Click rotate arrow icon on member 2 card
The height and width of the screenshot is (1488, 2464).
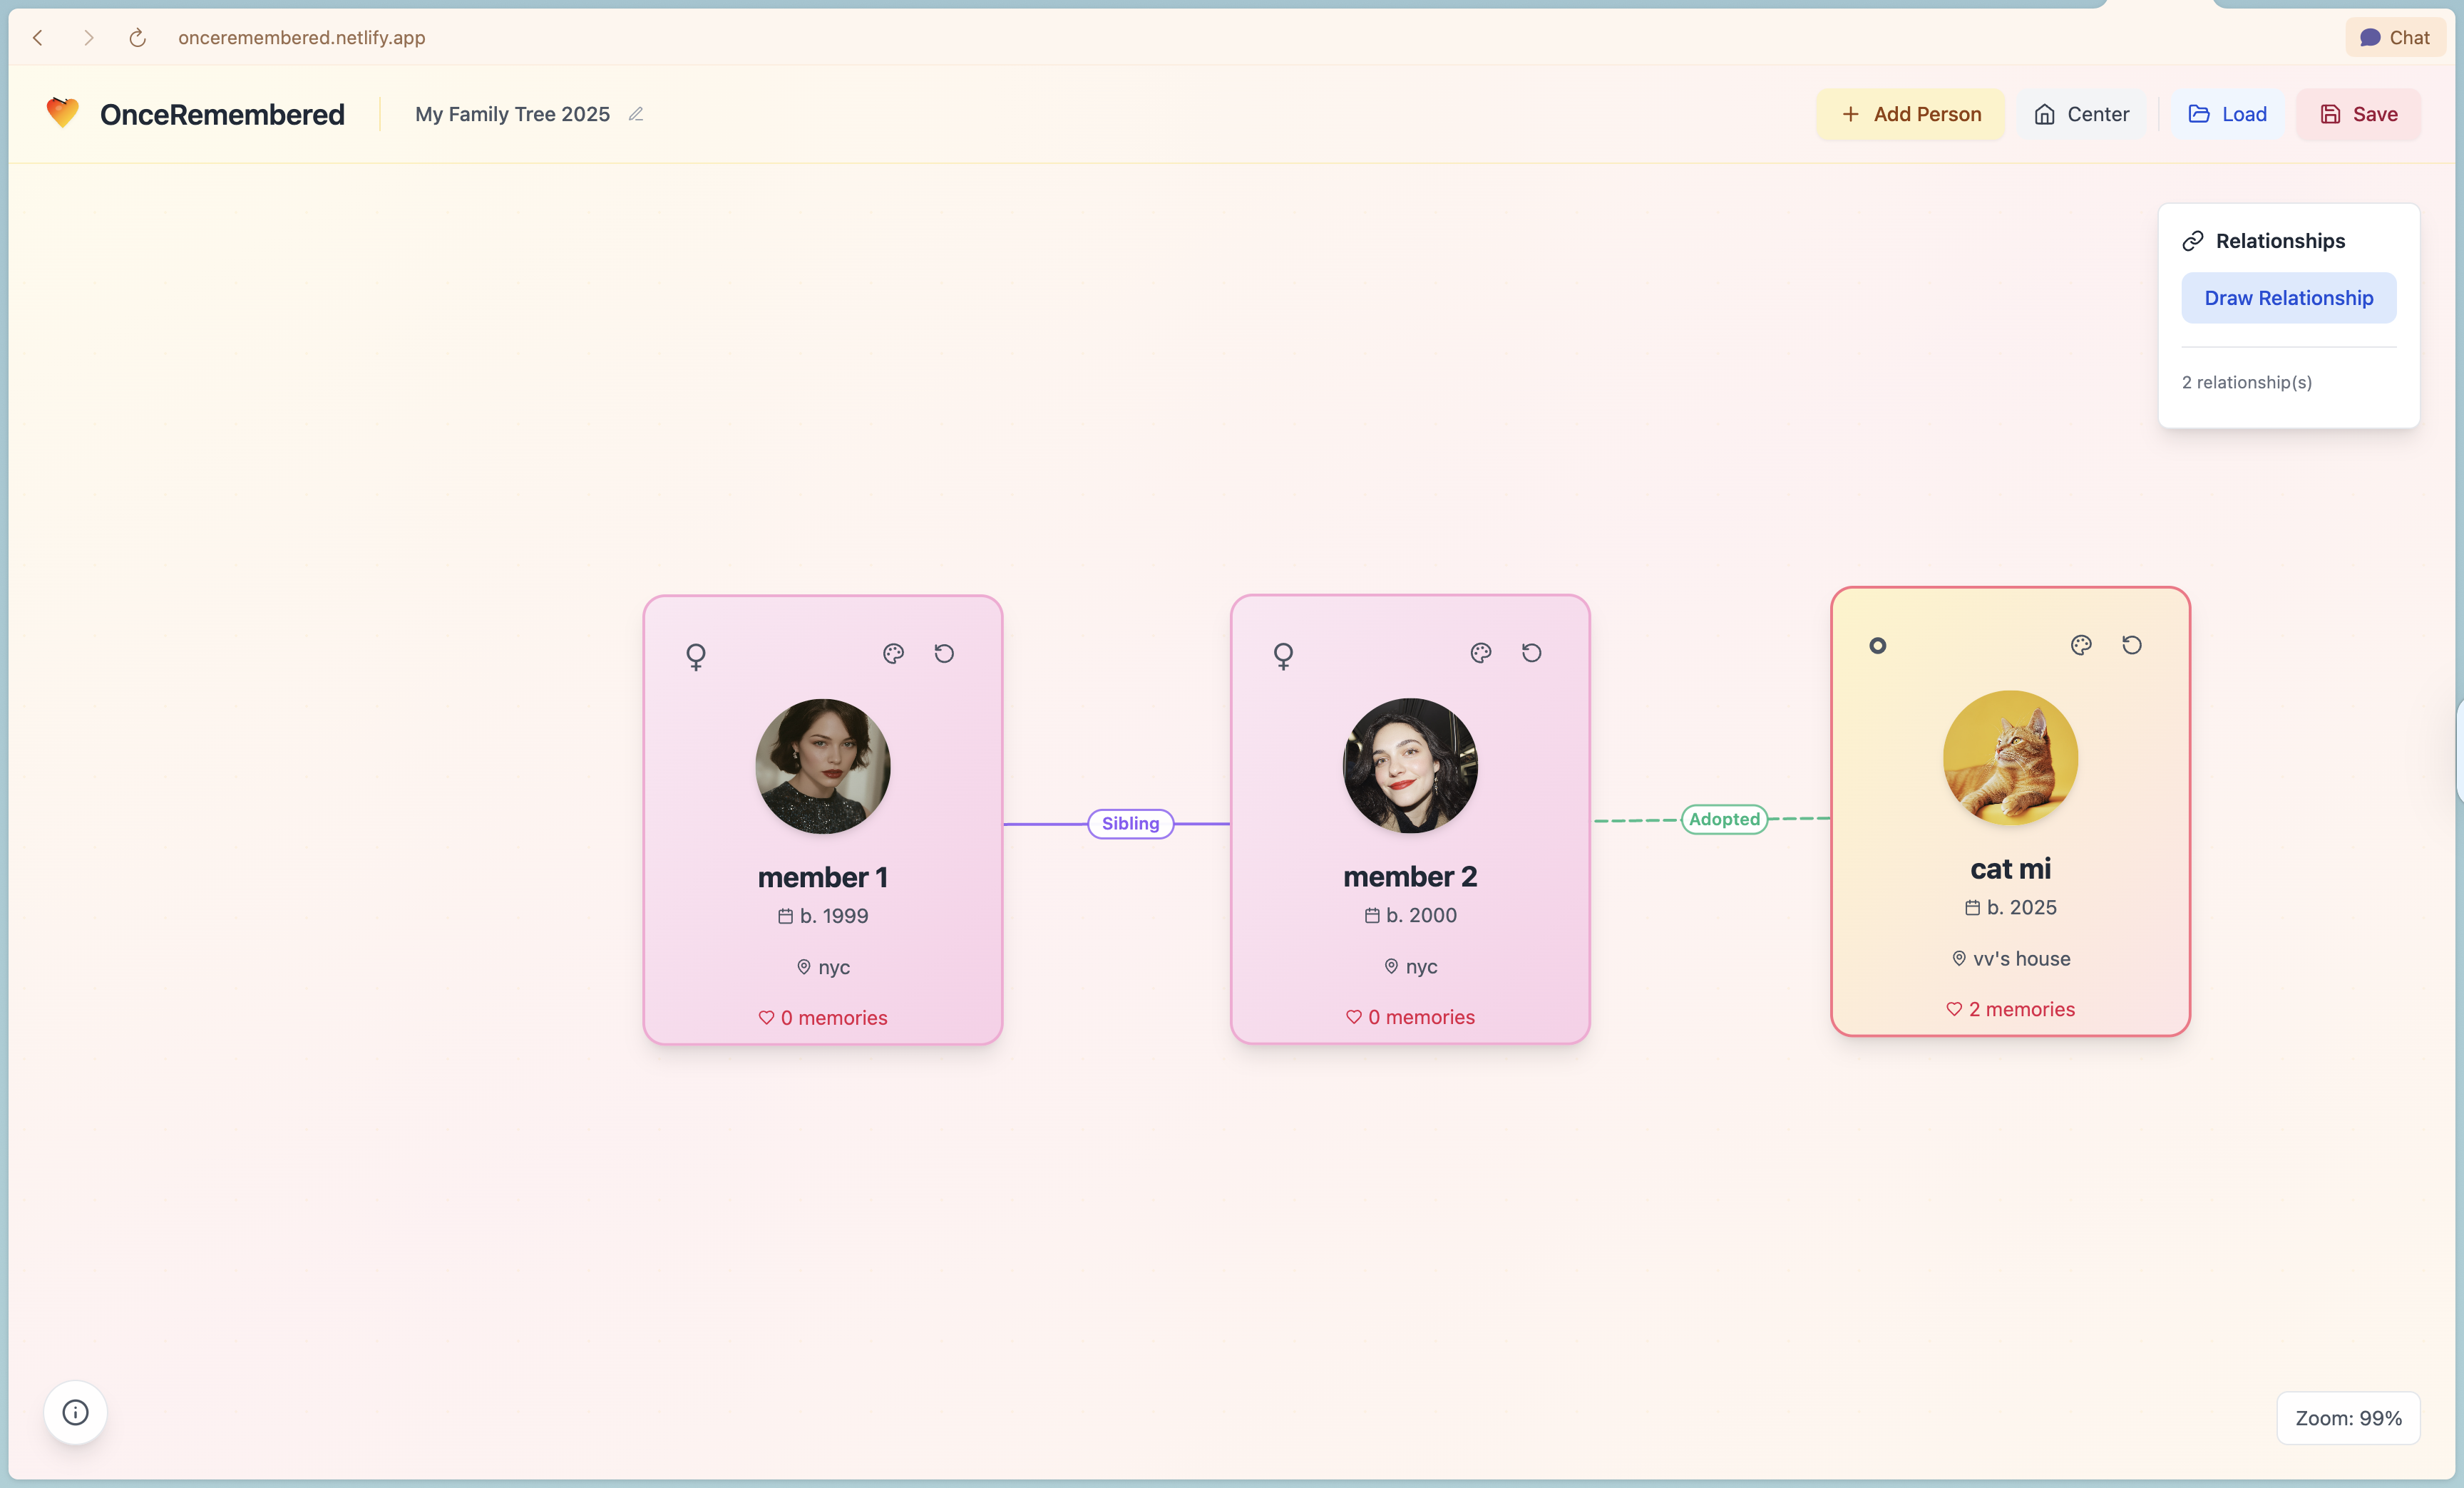(x=1531, y=653)
